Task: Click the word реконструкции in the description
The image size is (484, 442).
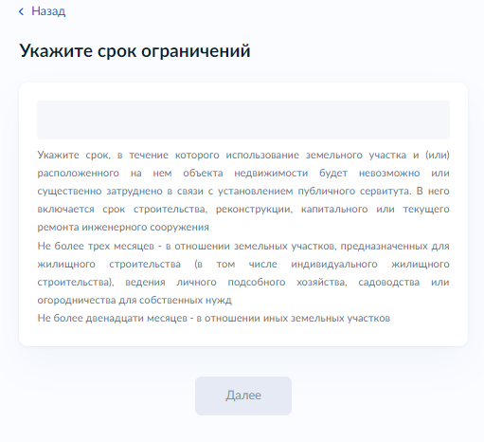Action: point(254,210)
